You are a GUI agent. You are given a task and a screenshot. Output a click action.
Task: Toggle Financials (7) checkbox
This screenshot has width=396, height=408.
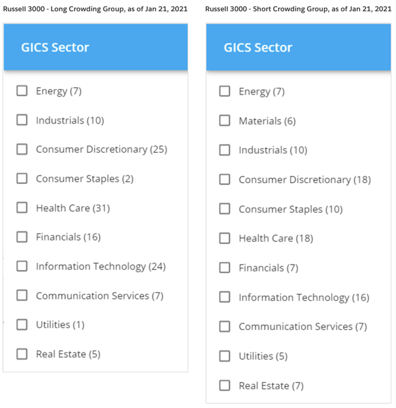224,268
